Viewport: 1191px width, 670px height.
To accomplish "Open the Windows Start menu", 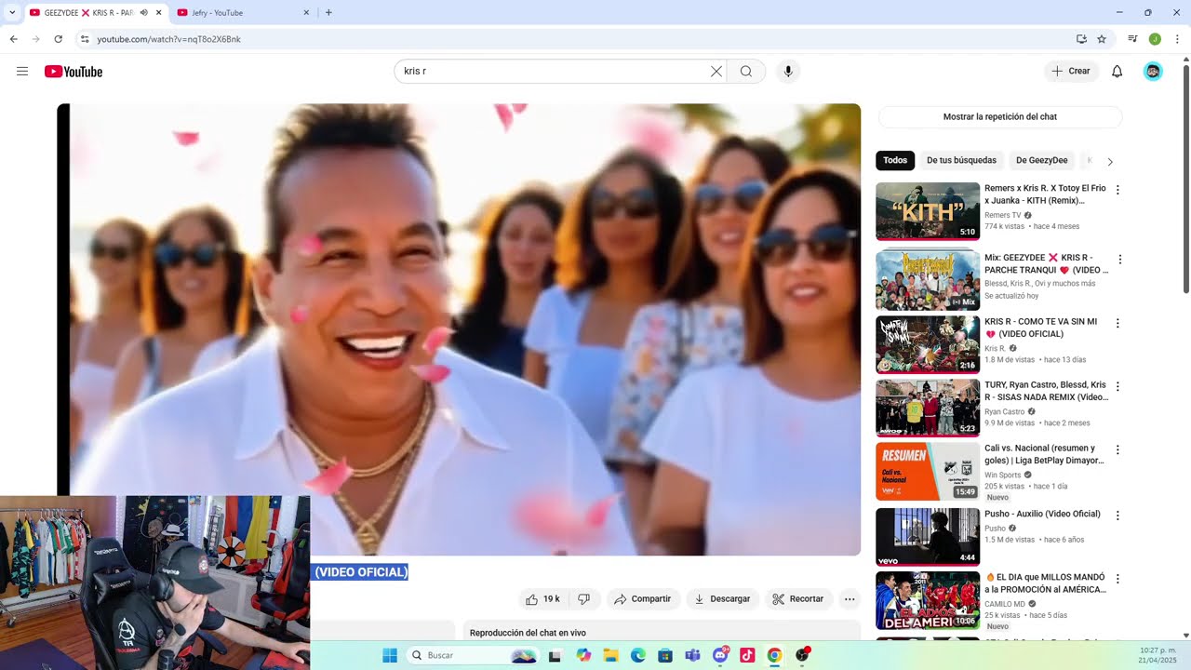I will 390,655.
